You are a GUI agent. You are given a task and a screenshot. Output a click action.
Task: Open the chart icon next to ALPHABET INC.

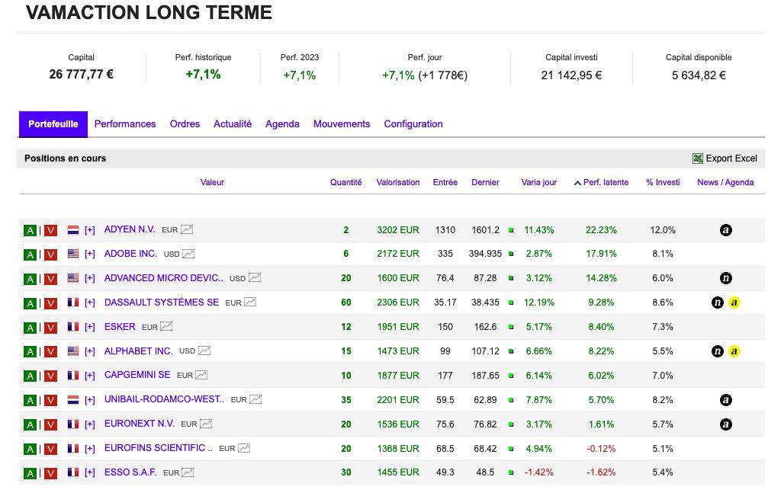coord(204,351)
